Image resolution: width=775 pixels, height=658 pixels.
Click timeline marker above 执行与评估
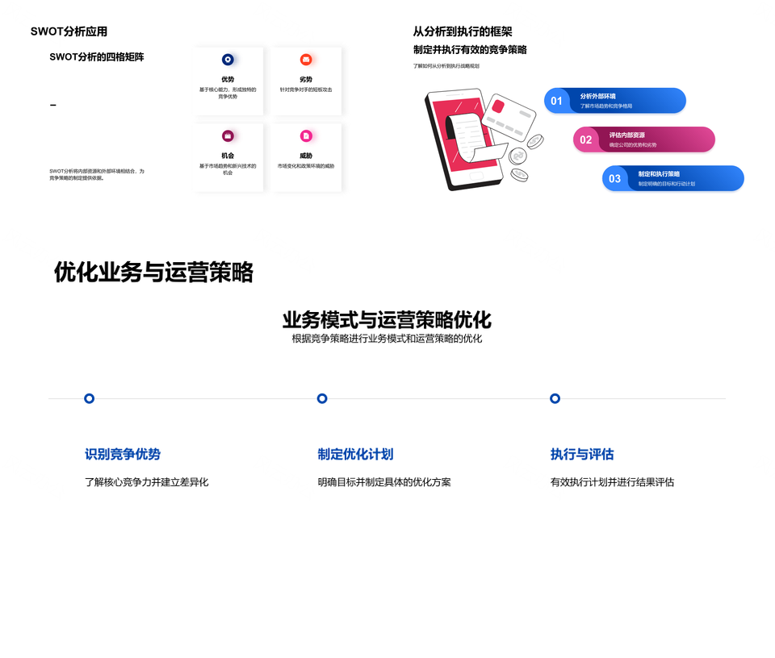pyautogui.click(x=555, y=398)
